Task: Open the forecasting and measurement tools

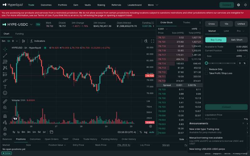Action: tap(5, 74)
